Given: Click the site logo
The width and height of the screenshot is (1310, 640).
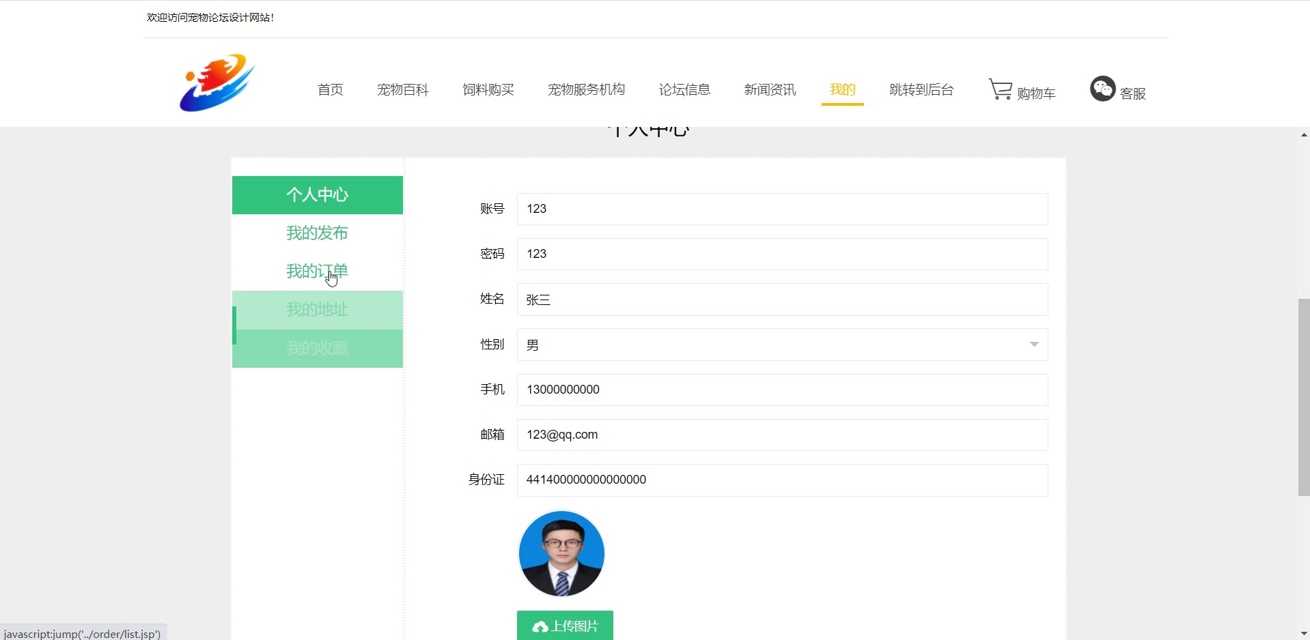Looking at the screenshot, I should click(217, 83).
